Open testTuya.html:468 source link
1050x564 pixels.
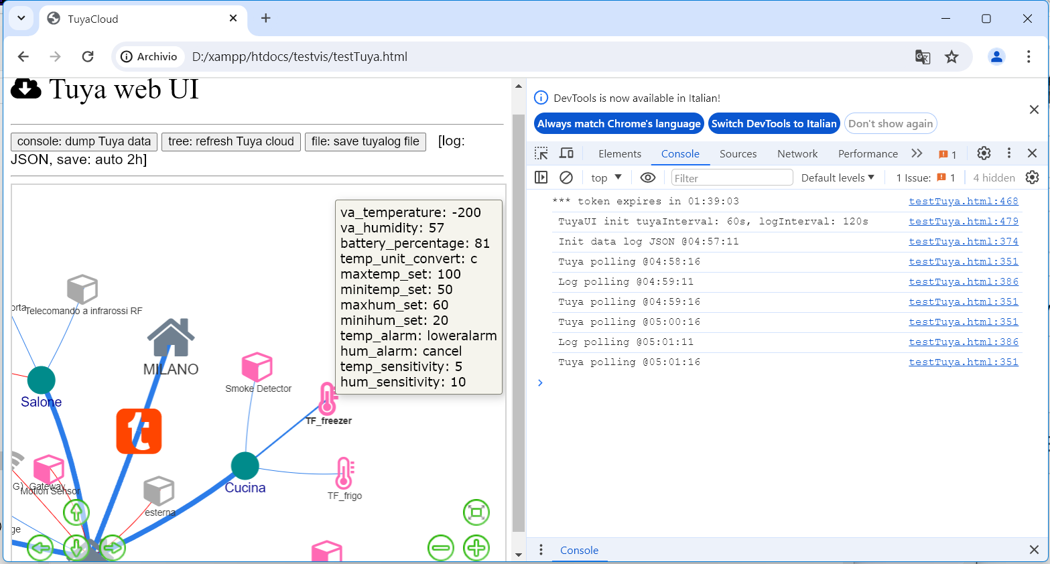pyautogui.click(x=964, y=201)
